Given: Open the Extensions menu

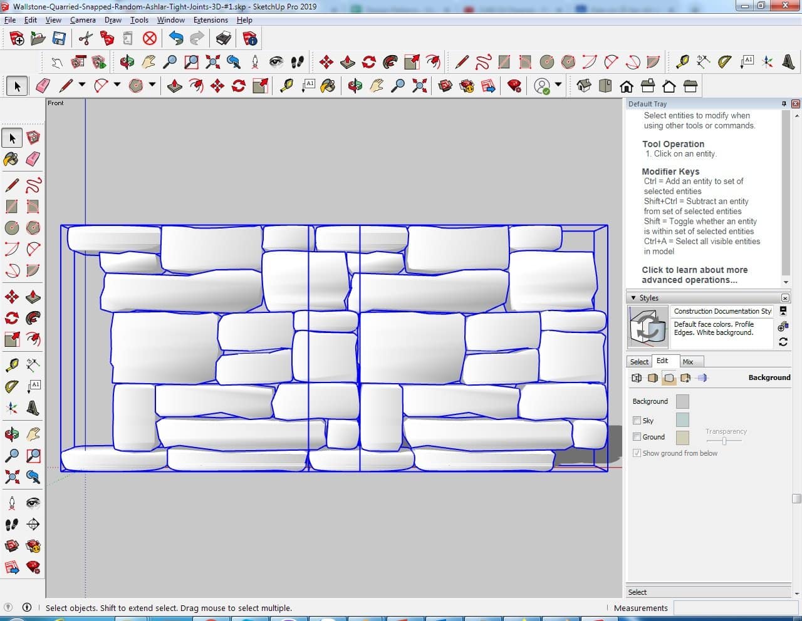Looking at the screenshot, I should 211,20.
